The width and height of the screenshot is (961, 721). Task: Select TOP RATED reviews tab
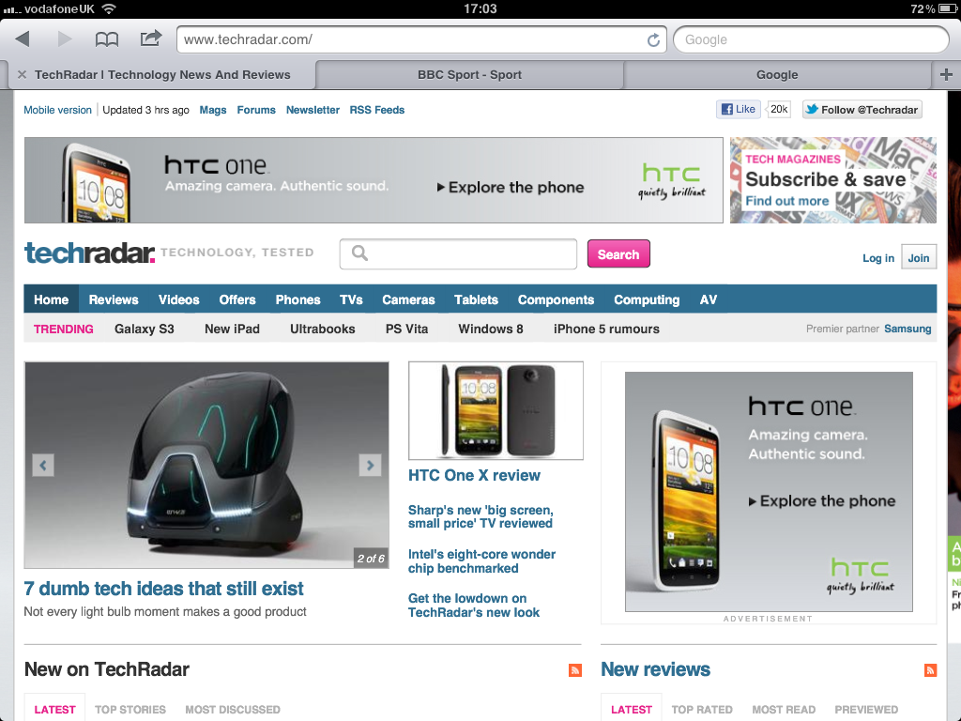[702, 710]
